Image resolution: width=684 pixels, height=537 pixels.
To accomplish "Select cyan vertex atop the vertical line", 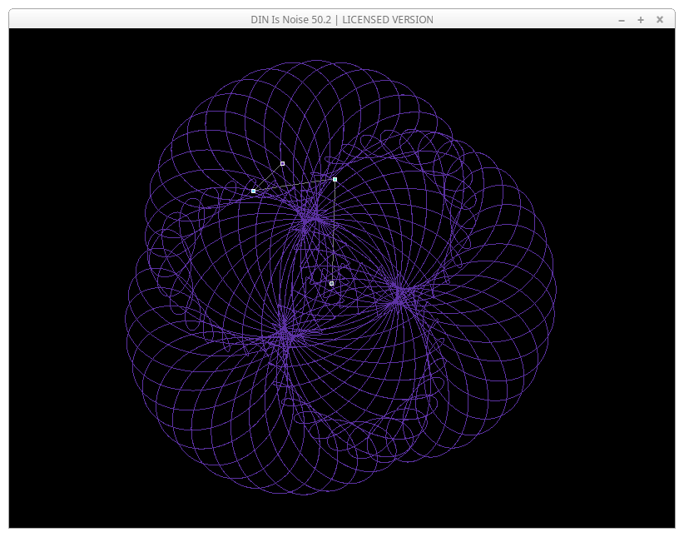I will (x=335, y=179).
